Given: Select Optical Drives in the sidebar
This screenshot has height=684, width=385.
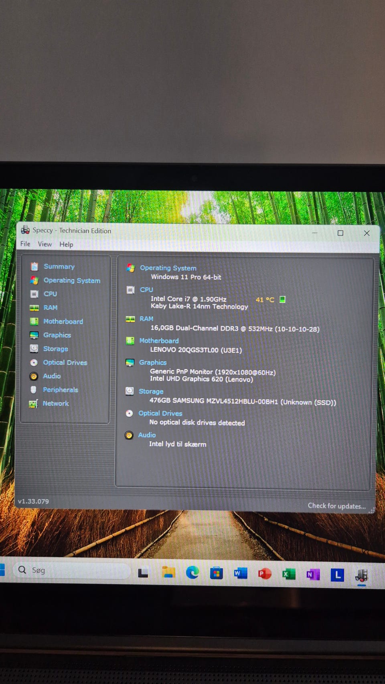Looking at the screenshot, I should coord(65,362).
